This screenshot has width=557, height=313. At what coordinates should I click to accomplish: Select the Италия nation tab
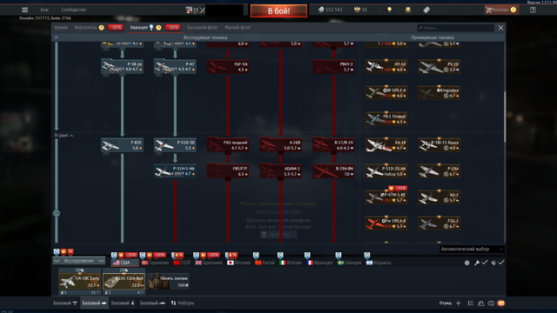click(x=291, y=263)
